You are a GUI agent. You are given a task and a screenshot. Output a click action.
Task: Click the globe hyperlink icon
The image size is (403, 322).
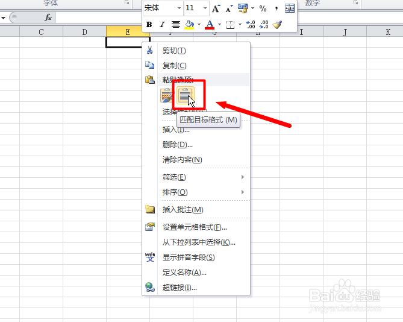pos(150,287)
